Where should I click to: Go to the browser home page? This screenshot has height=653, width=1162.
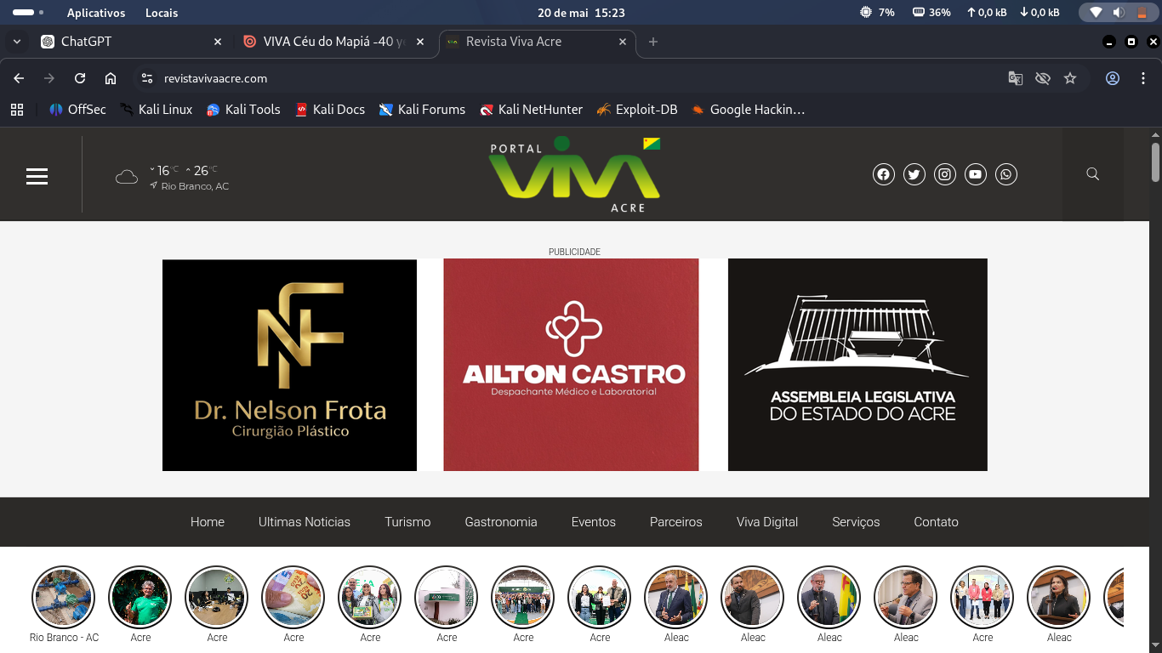111,78
